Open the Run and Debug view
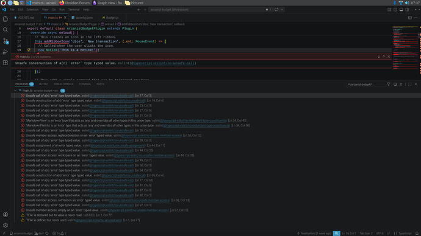 point(5,52)
